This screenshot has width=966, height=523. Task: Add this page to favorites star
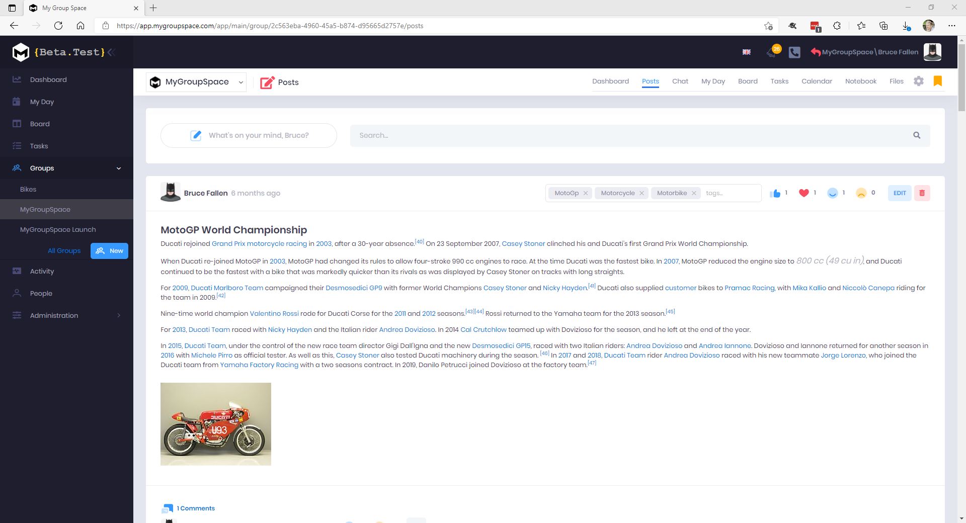pyautogui.click(x=768, y=26)
